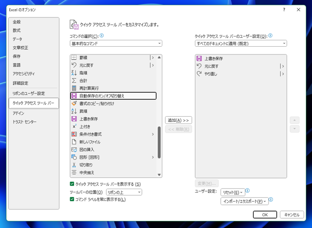This screenshot has height=228, width=312.
Task: Open the リボンの上 toolbar position dropdown
Action: click(x=124, y=192)
